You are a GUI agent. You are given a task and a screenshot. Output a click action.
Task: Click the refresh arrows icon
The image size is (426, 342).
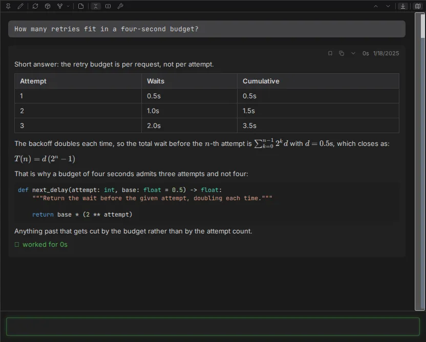35,6
